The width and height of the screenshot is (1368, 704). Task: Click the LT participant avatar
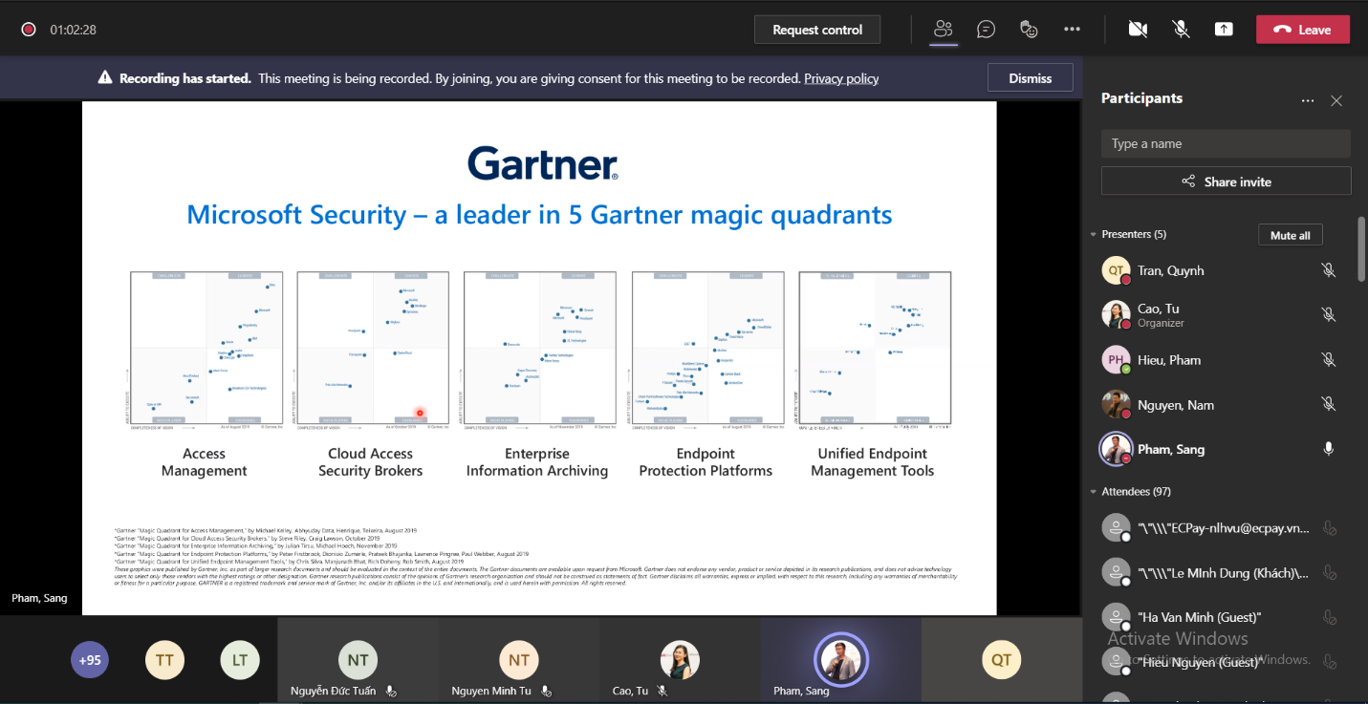(x=240, y=660)
